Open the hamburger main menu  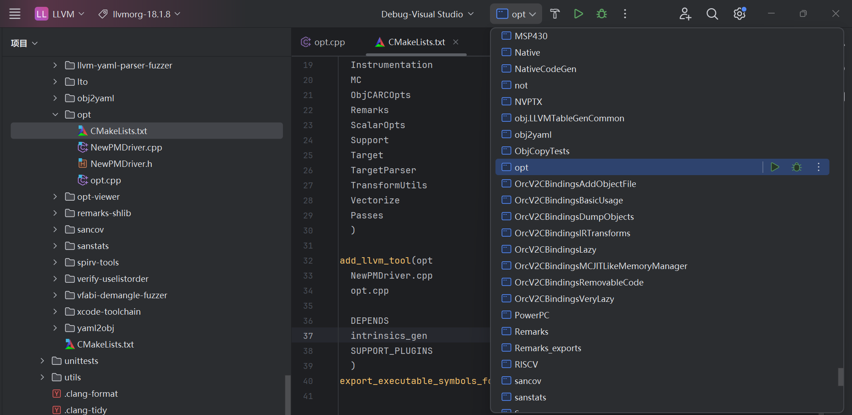pyautogui.click(x=15, y=14)
